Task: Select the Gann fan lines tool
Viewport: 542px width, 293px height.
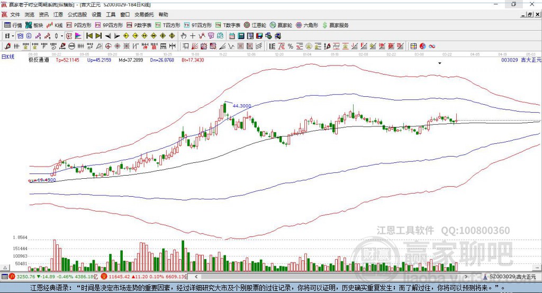Action: (195, 47)
